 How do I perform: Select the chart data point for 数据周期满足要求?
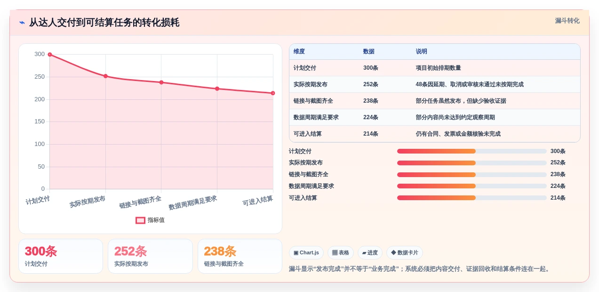tap(217, 89)
